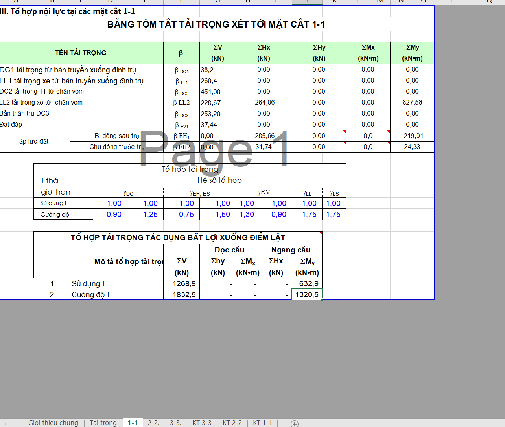Image resolution: width=505 pixels, height=427 pixels.
Task: Select column Q header
Action: coord(489,2)
